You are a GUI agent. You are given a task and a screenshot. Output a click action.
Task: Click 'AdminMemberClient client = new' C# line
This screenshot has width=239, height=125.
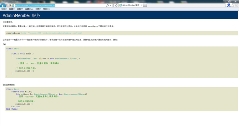[x=48, y=59]
